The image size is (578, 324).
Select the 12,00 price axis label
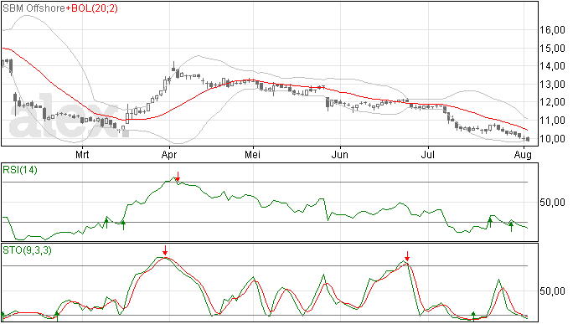click(x=552, y=102)
